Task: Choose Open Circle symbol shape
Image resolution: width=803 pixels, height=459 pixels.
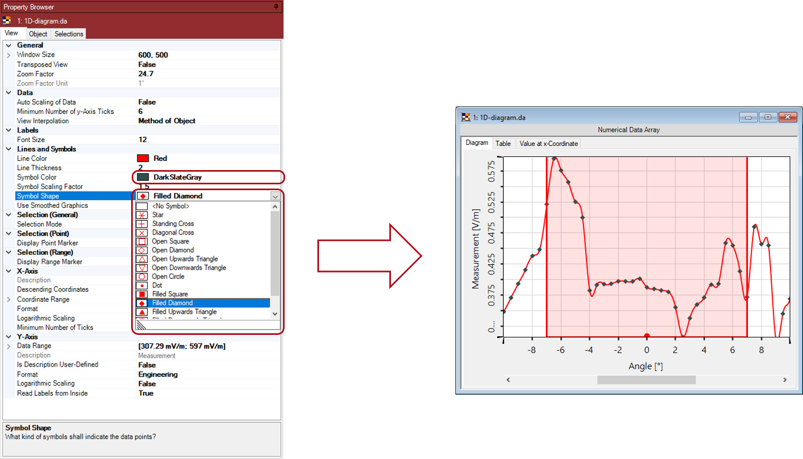Action: pos(203,277)
